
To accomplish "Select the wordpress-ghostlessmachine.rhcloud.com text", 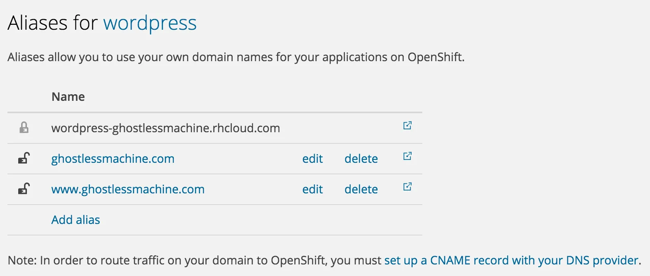I will pos(166,128).
